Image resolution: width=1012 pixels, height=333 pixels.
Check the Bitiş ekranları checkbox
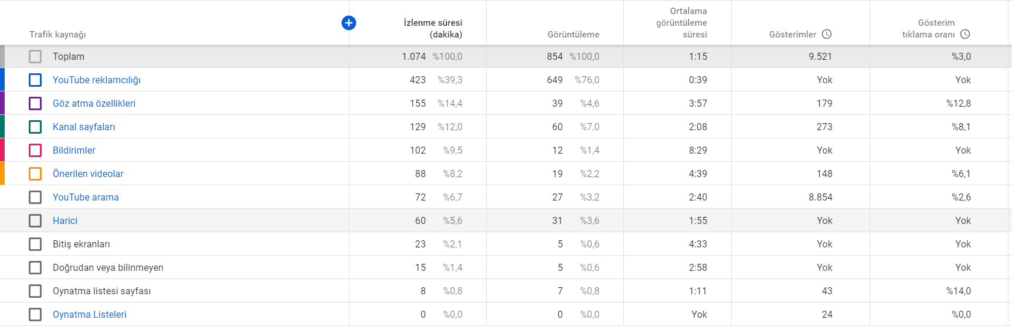point(35,244)
